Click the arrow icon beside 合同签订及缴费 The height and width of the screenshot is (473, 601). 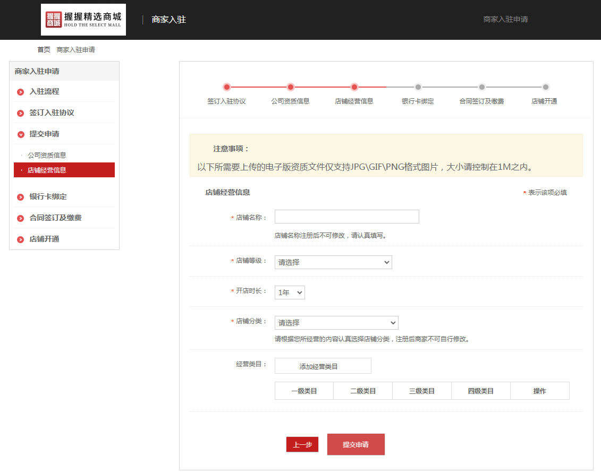[21, 218]
